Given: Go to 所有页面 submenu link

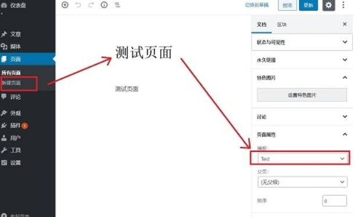Looking at the screenshot, I should point(11,73).
